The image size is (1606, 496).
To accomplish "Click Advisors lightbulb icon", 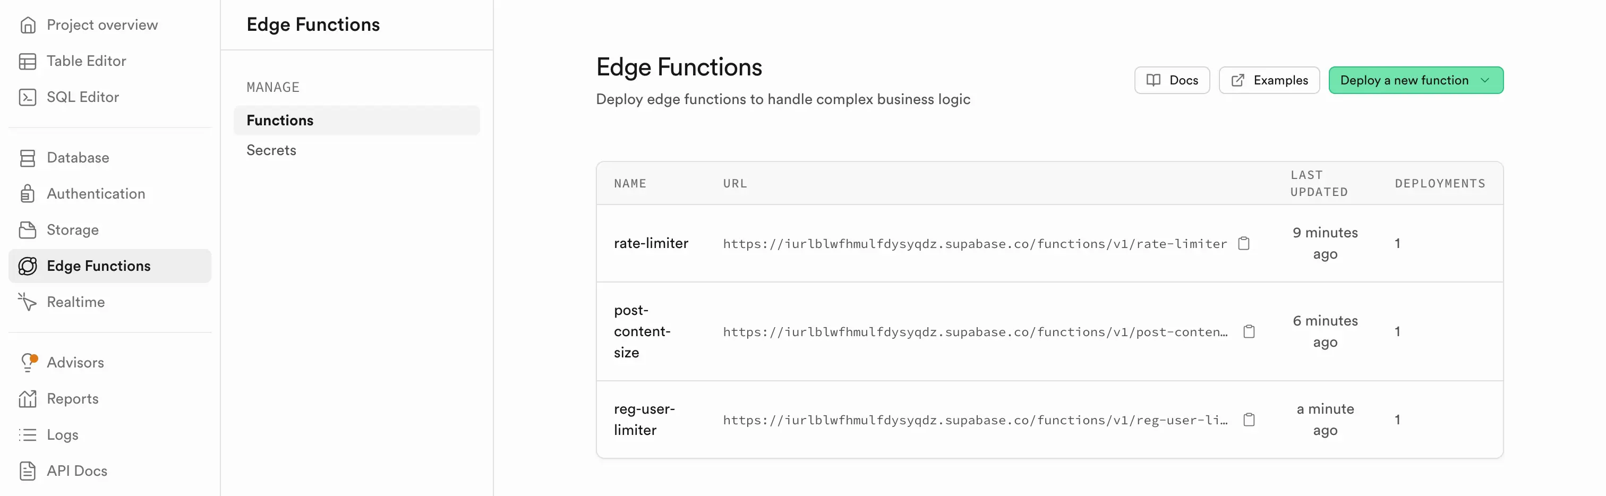I will (29, 363).
